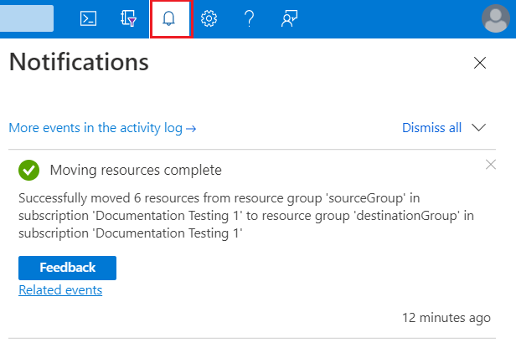Click the Notifications panel heading
516x358 pixels.
[79, 62]
